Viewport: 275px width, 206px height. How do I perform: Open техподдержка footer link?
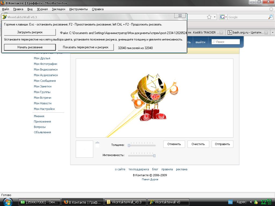tap(139, 169)
